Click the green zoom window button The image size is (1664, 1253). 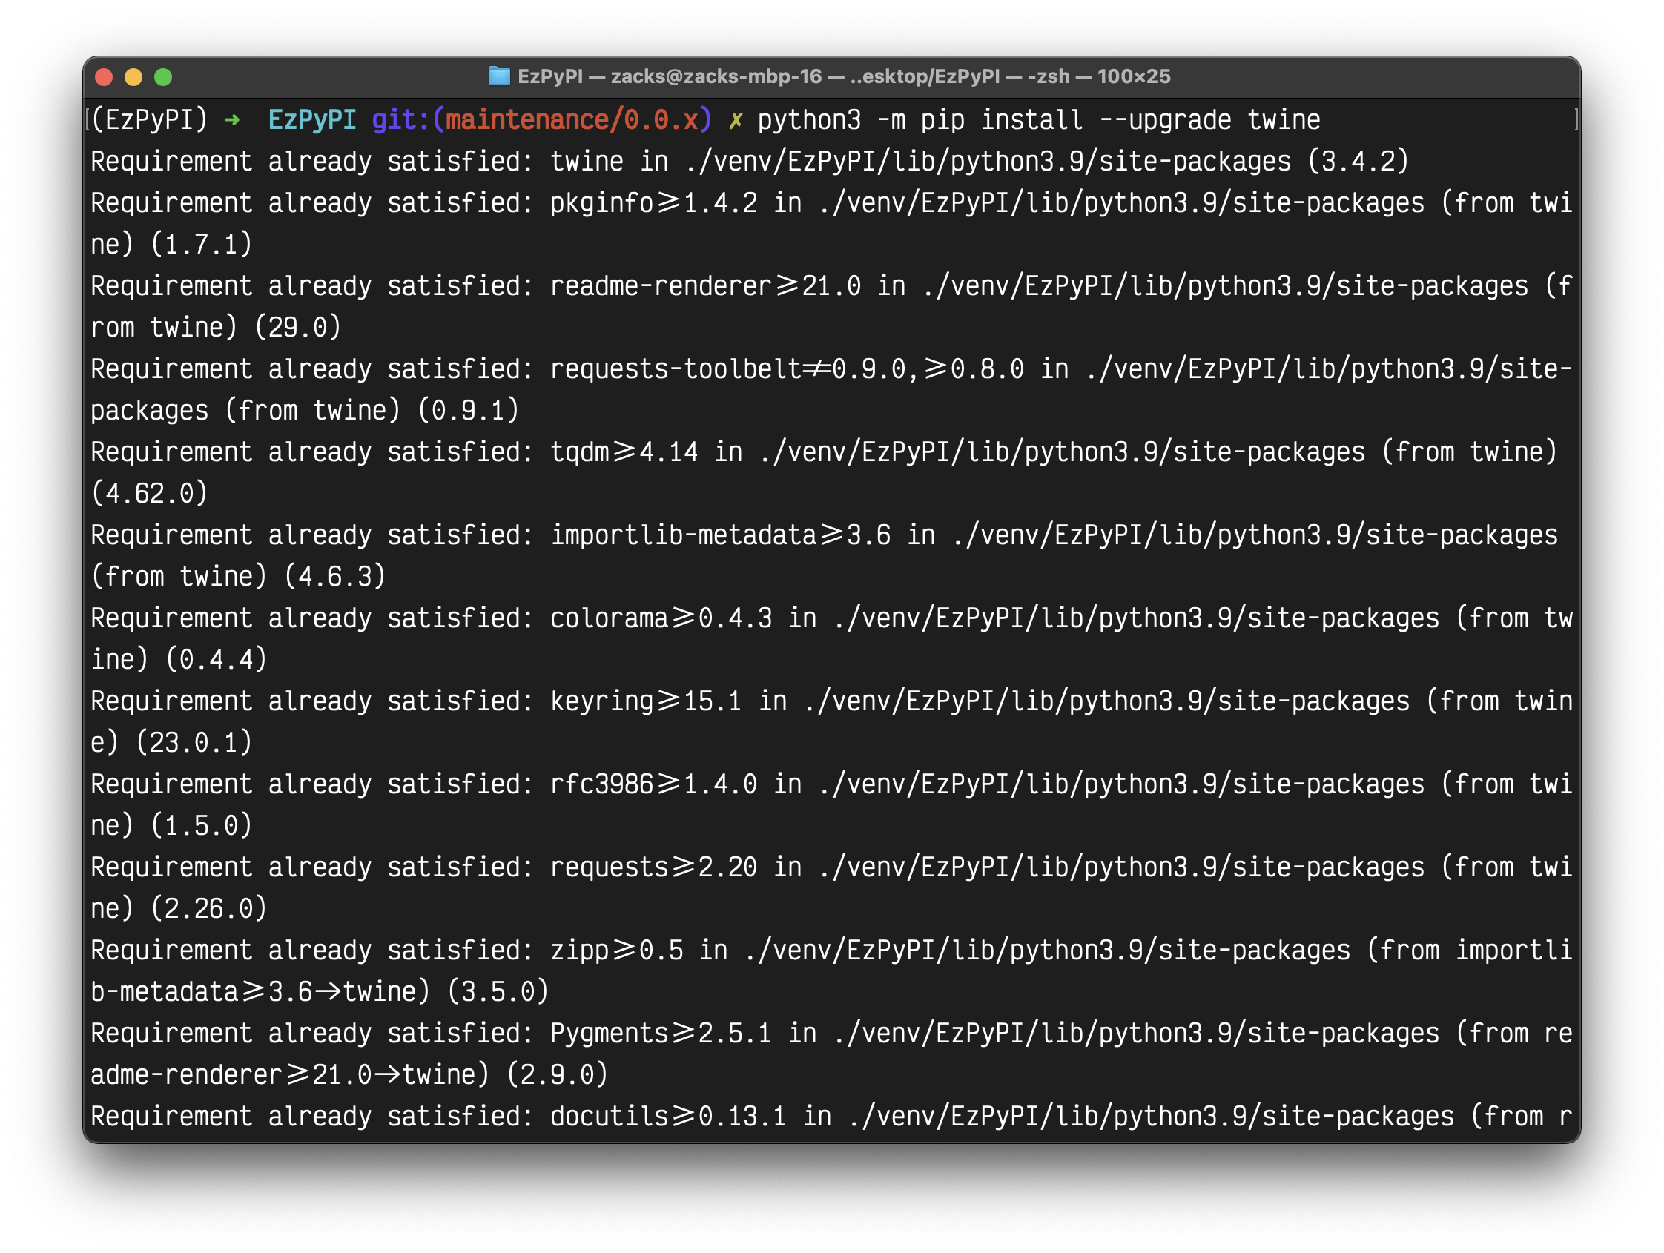(163, 76)
